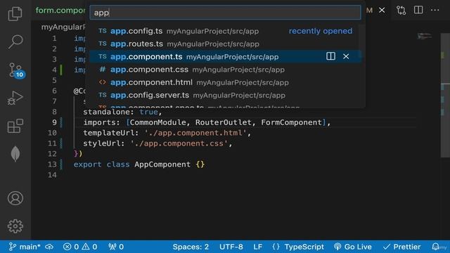Open the main branch selector
This screenshot has height=253, width=450.
point(25,247)
